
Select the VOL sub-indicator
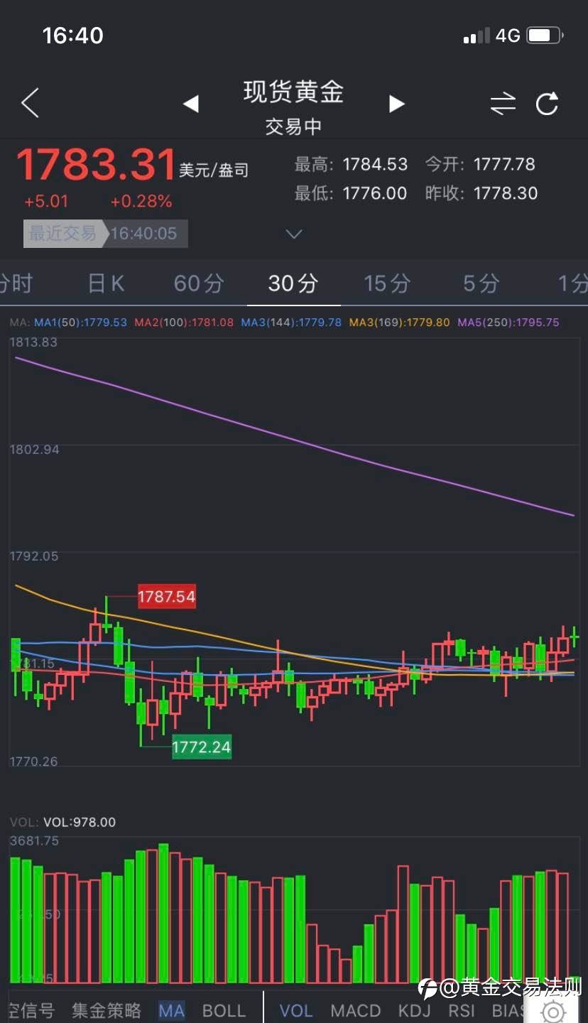tap(295, 1010)
